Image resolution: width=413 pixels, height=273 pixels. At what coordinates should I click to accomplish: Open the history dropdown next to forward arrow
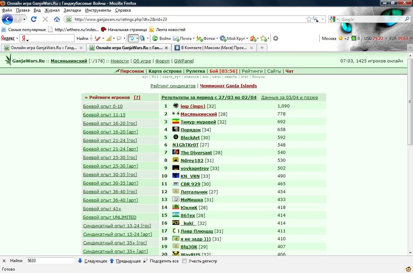click(x=24, y=19)
